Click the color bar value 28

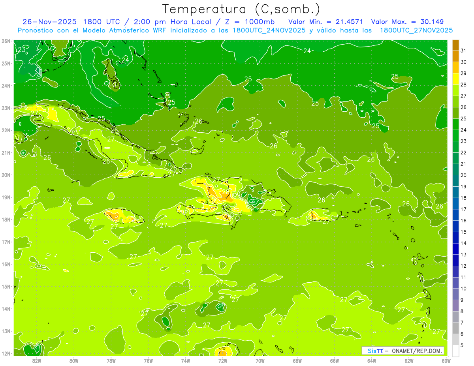(x=464, y=84)
